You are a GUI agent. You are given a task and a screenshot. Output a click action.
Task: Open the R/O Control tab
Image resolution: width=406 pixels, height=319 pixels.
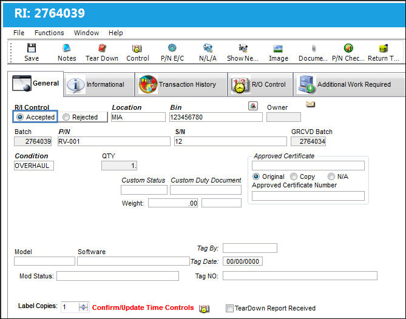260,84
